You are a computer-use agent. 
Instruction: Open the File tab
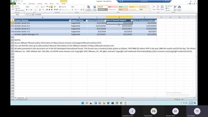coord(13,4)
